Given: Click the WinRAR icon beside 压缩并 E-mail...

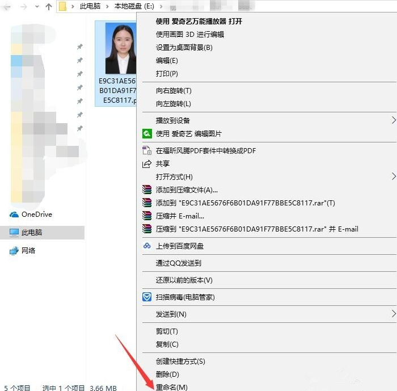Looking at the screenshot, I should (x=147, y=216).
